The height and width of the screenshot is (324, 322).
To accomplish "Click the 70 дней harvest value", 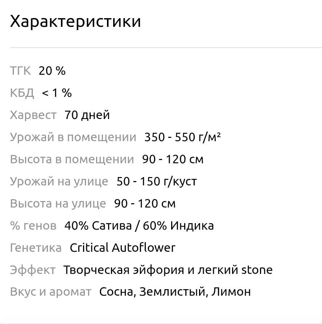I will [x=87, y=115].
